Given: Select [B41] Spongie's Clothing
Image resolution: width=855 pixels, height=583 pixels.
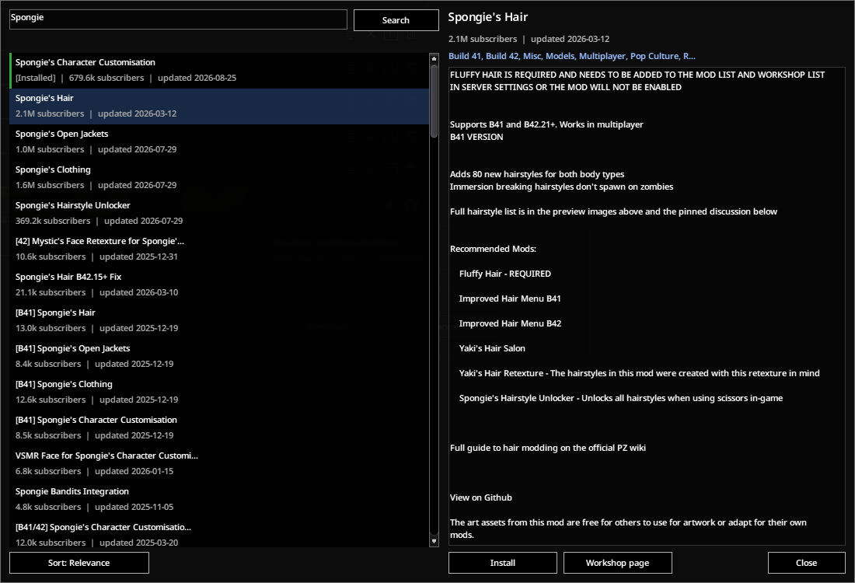Looking at the screenshot, I should 219,392.
